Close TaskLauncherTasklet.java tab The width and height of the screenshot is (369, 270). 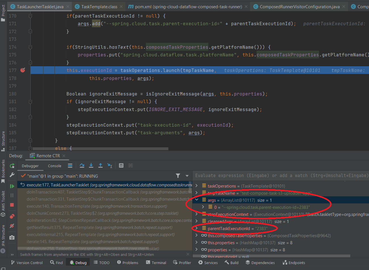point(68,7)
